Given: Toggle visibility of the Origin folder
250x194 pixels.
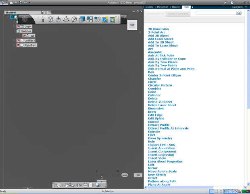Looking at the screenshot, I should coord(18,27).
